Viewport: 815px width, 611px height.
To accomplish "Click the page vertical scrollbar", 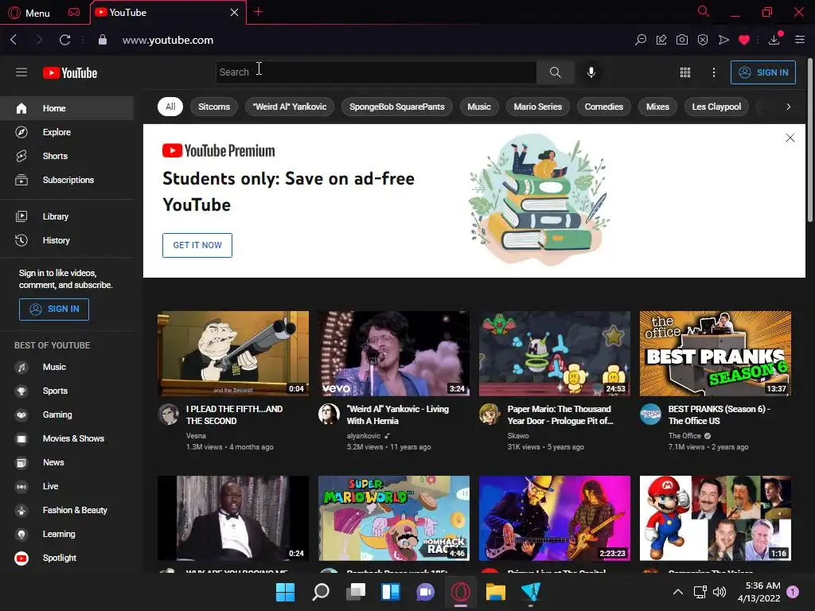I will pos(809,140).
